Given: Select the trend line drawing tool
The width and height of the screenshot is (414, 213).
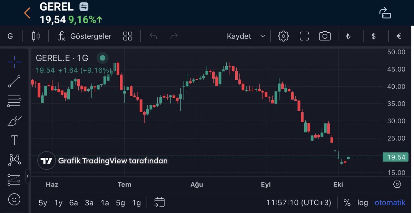Looking at the screenshot, I should (14, 81).
